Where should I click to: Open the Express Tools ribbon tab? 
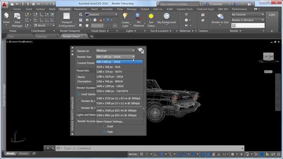point(185,9)
